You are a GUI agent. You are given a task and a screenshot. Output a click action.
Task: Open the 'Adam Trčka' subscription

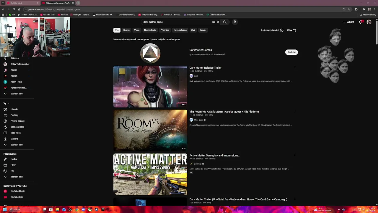(16, 82)
